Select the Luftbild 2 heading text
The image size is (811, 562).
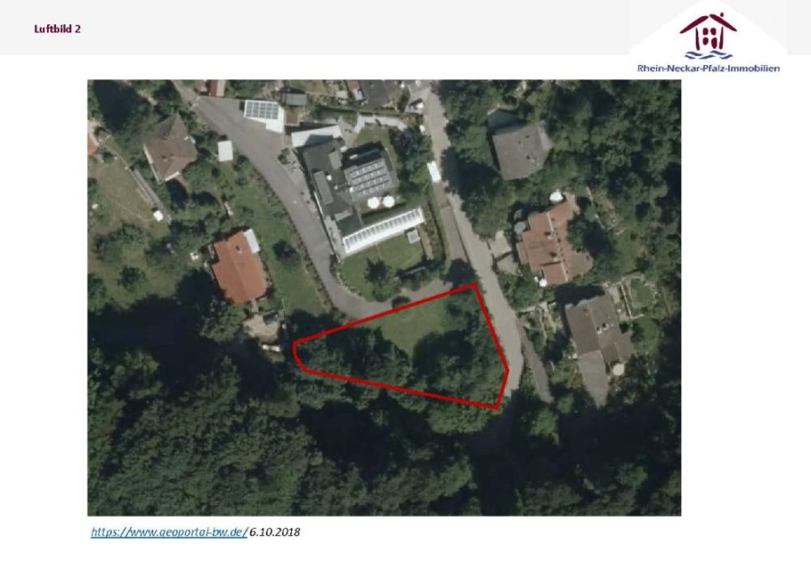(58, 29)
